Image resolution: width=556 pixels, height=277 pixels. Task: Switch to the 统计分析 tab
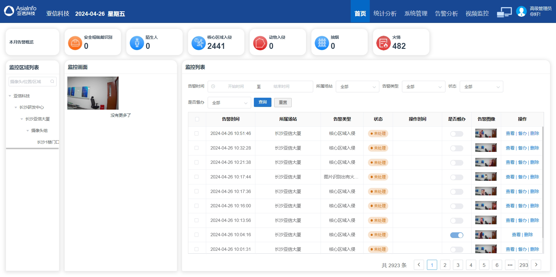tap(385, 13)
